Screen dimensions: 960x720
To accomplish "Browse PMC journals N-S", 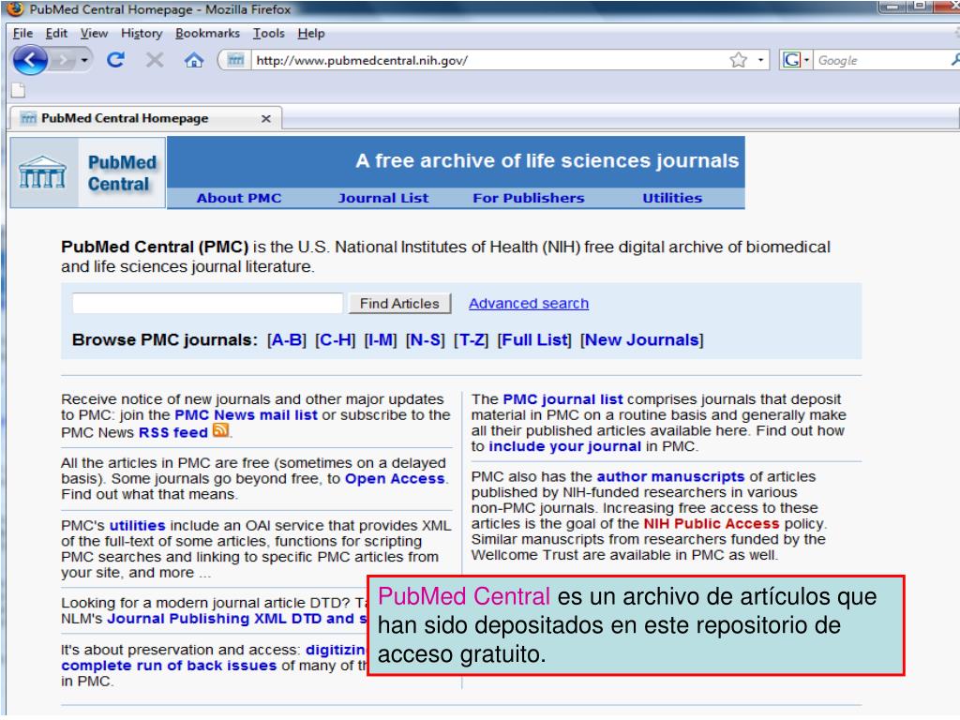I will (426, 339).
